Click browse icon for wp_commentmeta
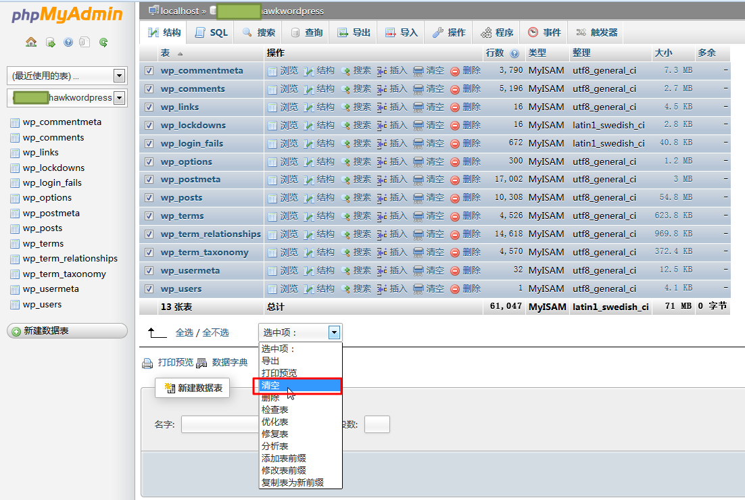The width and height of the screenshot is (745, 500). pos(272,71)
